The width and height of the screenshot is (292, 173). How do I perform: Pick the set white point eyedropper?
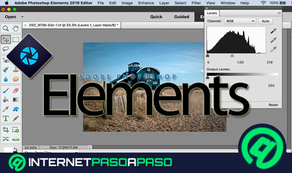(x=273, y=49)
